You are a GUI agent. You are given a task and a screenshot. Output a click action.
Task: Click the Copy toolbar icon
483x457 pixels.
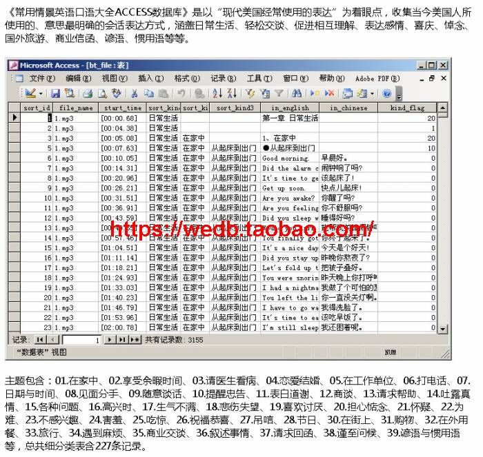pyautogui.click(x=149, y=93)
